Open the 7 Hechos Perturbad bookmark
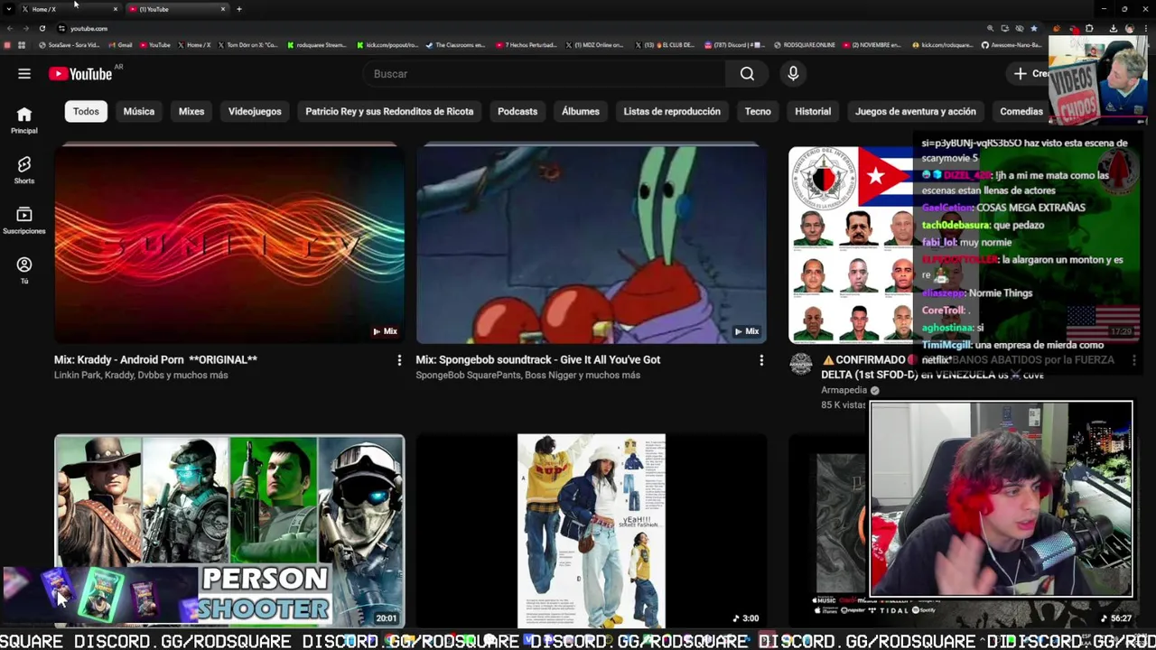Image resolution: width=1156 pixels, height=650 pixels. [527, 45]
